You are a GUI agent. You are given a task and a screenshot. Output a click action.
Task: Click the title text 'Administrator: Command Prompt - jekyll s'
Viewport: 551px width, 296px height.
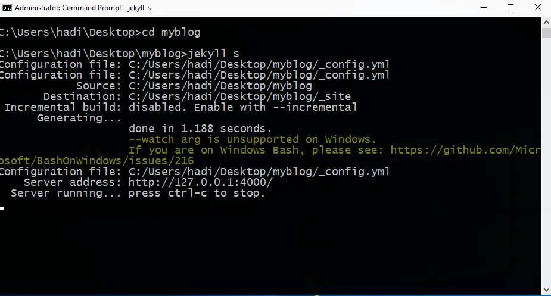click(x=83, y=8)
